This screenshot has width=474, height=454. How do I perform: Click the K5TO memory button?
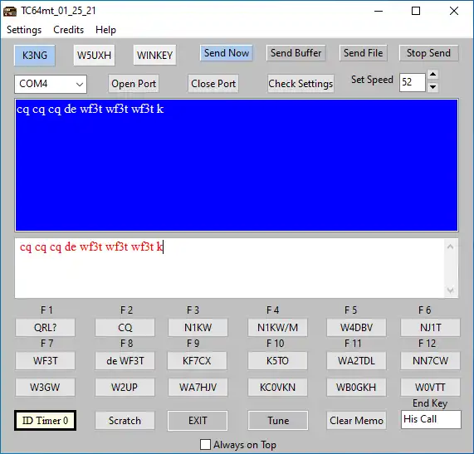pyautogui.click(x=277, y=360)
